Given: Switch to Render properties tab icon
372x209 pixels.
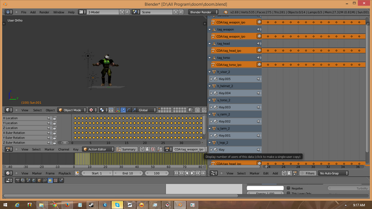Looking at the screenshot, I should tap(17, 181).
